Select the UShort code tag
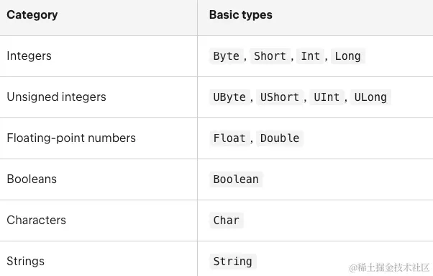 pos(280,97)
